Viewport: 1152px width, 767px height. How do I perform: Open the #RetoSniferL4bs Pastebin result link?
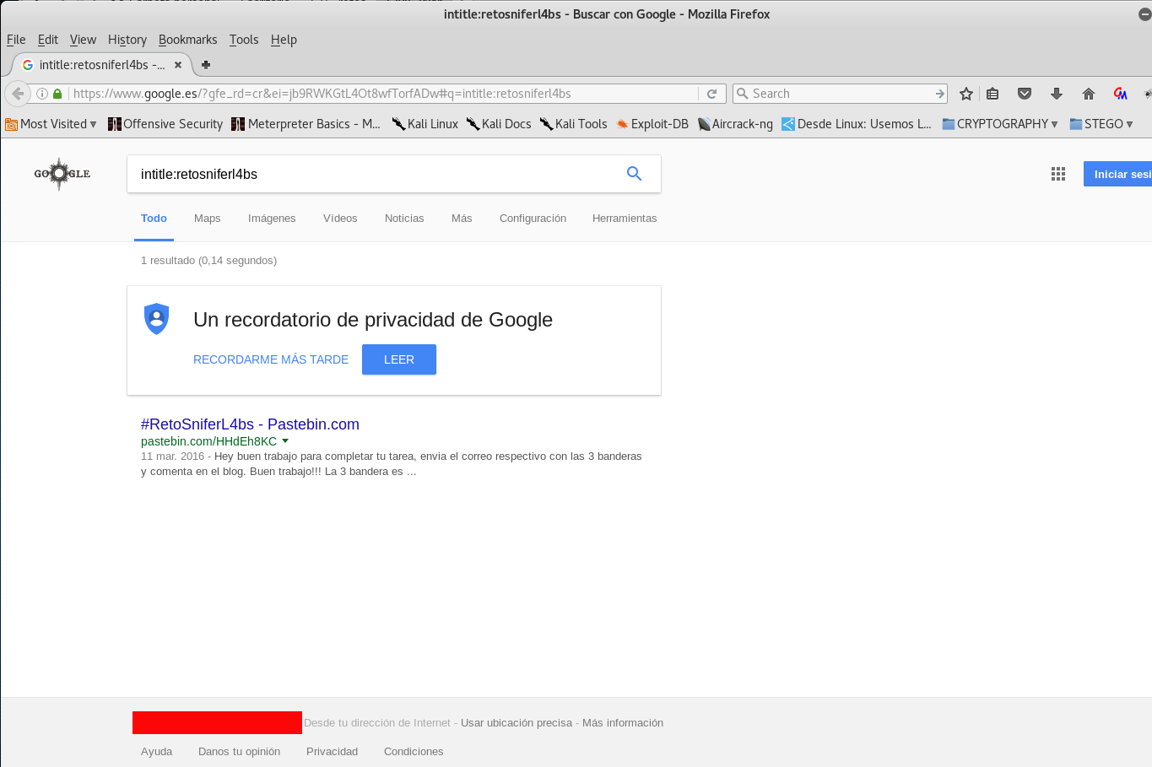pyautogui.click(x=250, y=424)
